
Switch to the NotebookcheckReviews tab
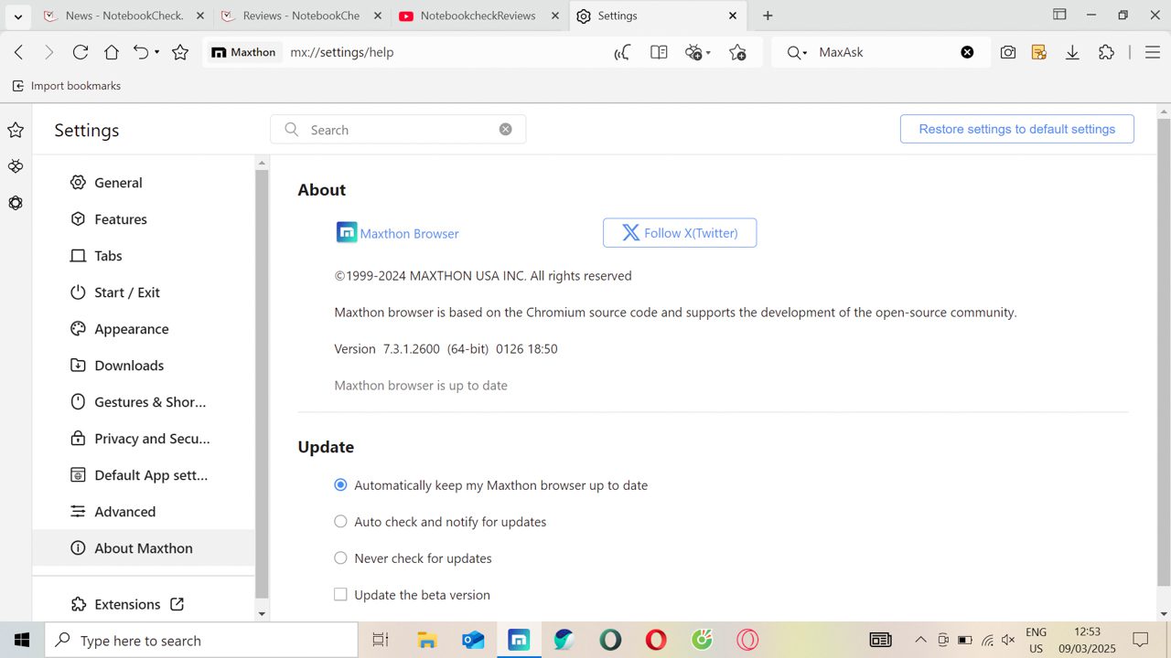pyautogui.click(x=479, y=16)
